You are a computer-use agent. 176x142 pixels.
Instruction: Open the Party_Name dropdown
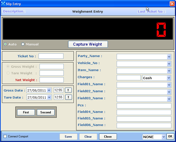(169, 57)
